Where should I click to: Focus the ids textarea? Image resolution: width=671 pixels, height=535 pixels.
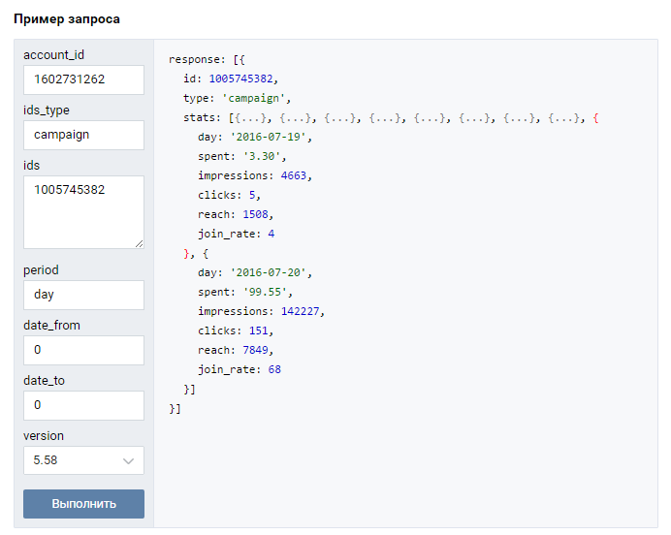pos(83,212)
